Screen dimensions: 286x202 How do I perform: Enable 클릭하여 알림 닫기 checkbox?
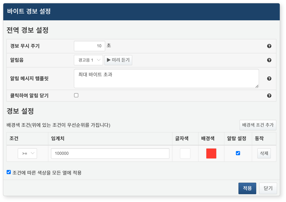pyautogui.click(x=76, y=95)
